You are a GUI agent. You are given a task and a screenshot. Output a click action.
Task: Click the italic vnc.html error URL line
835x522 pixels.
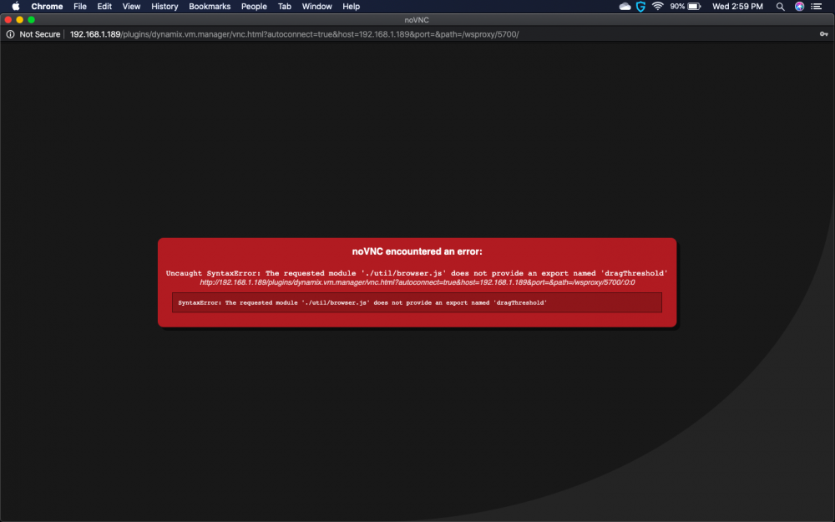point(417,282)
